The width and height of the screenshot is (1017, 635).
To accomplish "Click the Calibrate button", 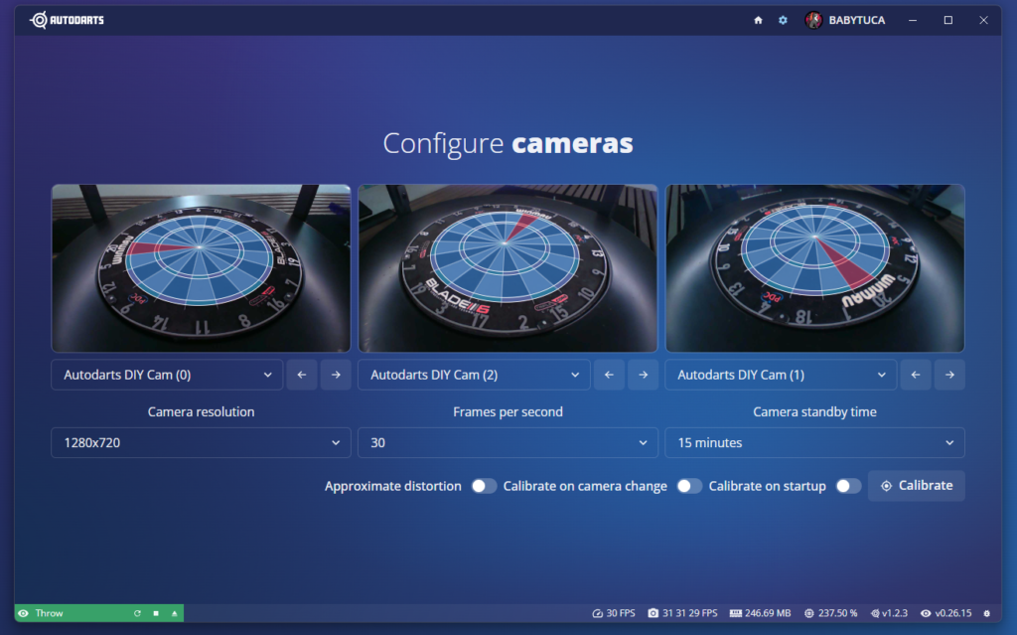I will [916, 486].
